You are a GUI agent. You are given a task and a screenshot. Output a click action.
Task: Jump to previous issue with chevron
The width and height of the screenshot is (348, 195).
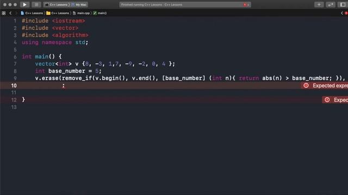[342, 13]
